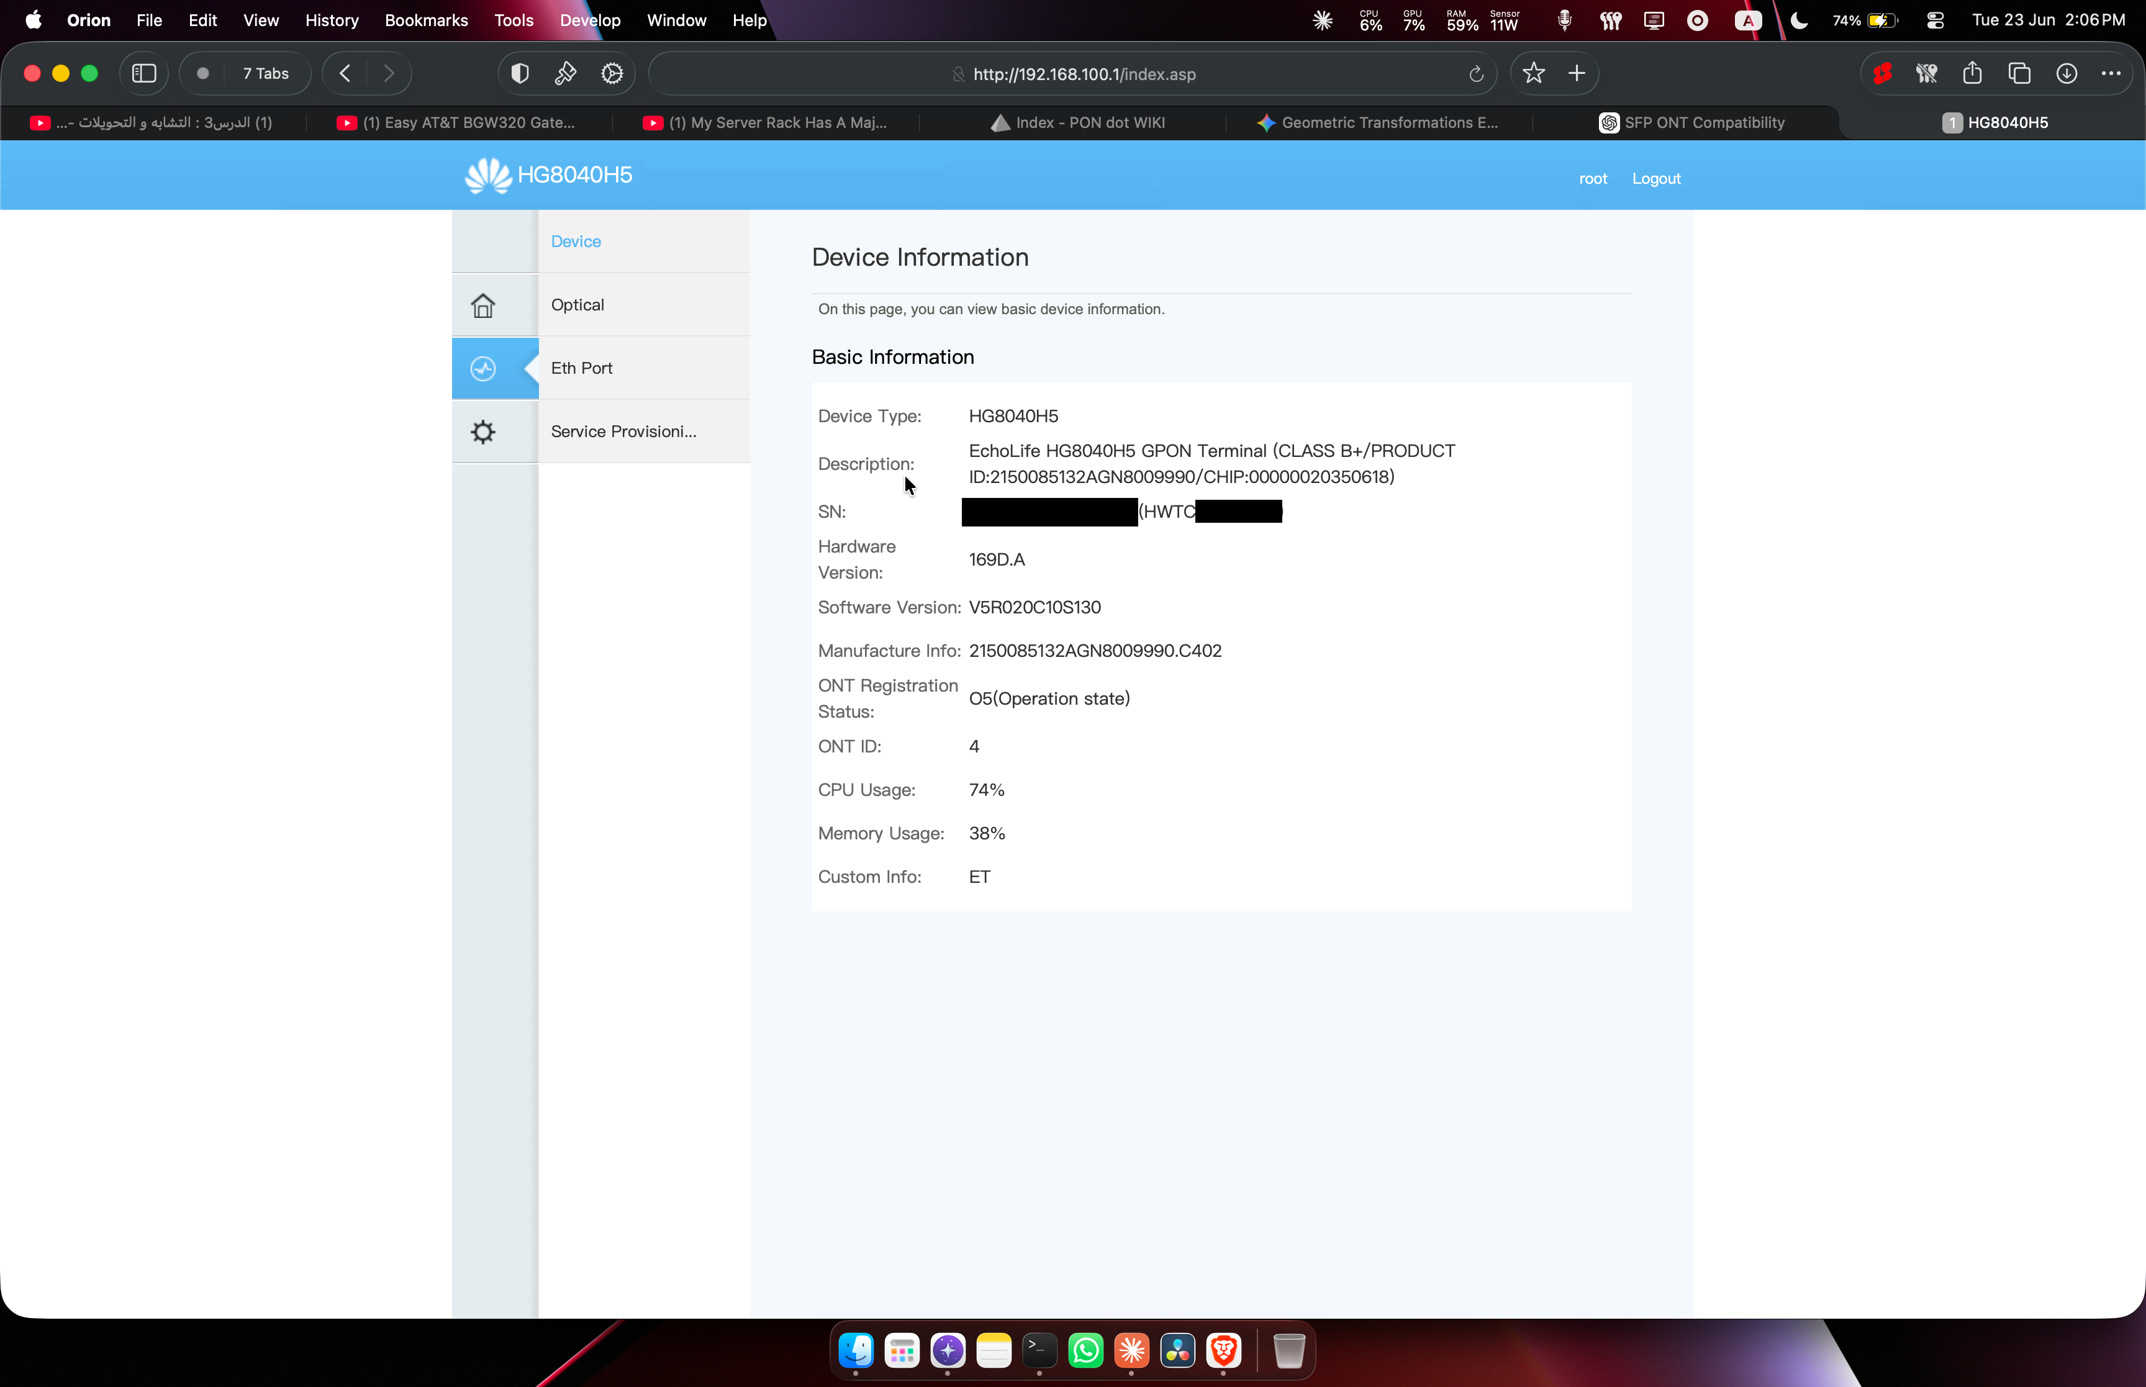Click the menu bar date and time
Image resolution: width=2146 pixels, height=1387 pixels.
[2048, 20]
